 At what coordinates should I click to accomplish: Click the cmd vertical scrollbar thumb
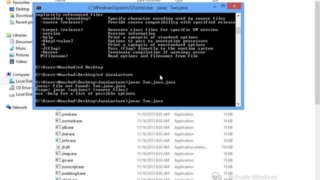pyautogui.click(x=238, y=30)
